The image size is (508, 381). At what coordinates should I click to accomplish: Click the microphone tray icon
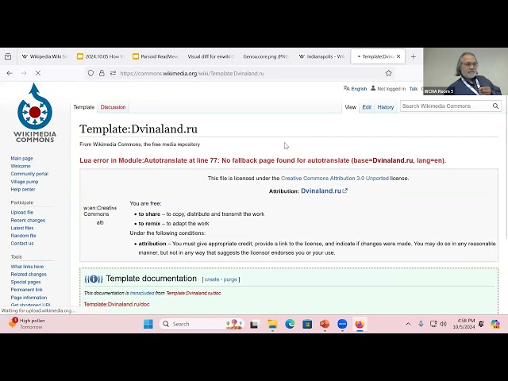[x=421, y=324]
